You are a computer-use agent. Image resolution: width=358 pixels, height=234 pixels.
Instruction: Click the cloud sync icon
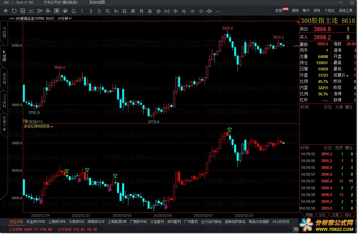(65, 11)
